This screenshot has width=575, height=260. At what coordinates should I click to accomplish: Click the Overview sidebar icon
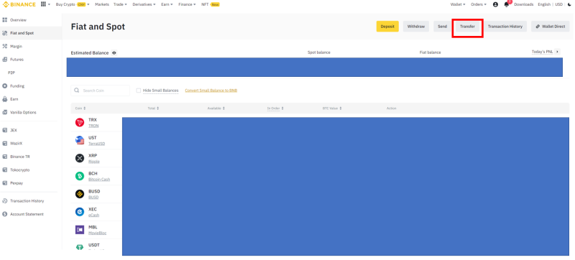tap(5, 20)
